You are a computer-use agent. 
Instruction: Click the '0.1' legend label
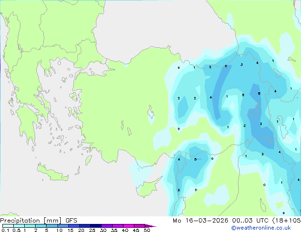pos(5,230)
